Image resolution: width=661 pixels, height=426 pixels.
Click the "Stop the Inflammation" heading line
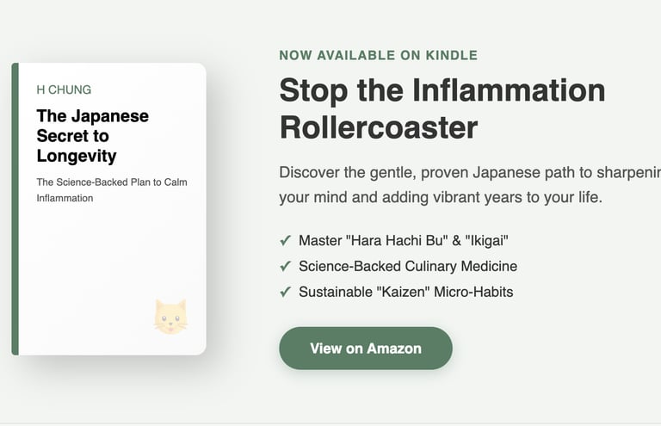[442, 90]
